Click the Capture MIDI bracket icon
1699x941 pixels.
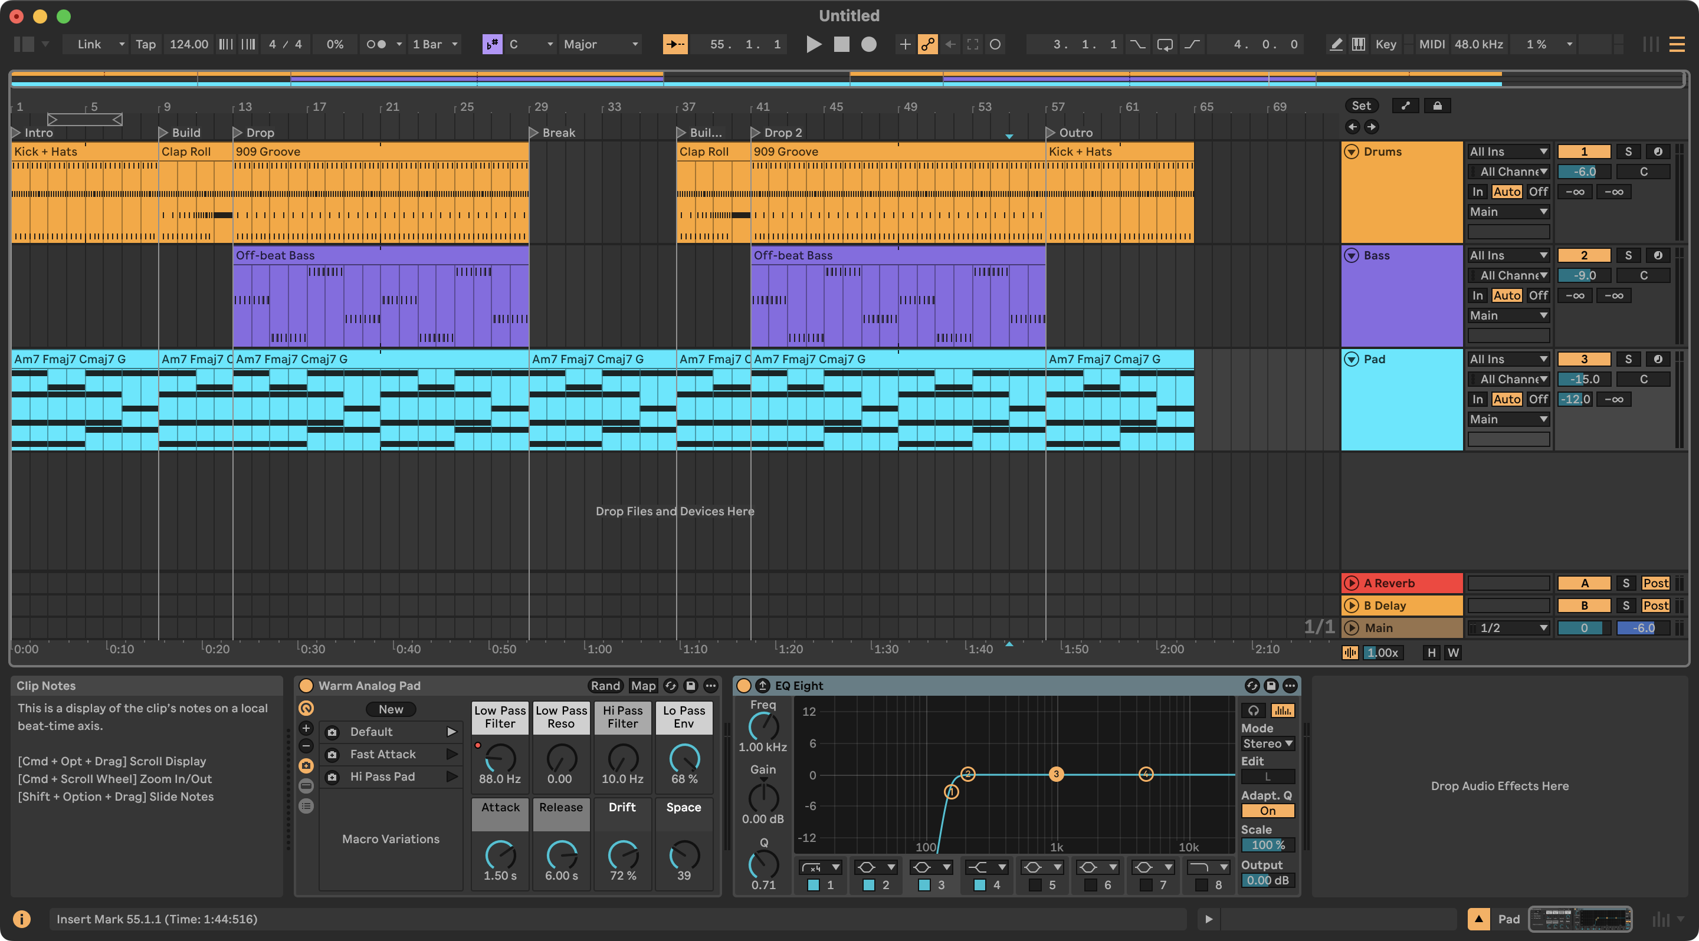(x=973, y=44)
